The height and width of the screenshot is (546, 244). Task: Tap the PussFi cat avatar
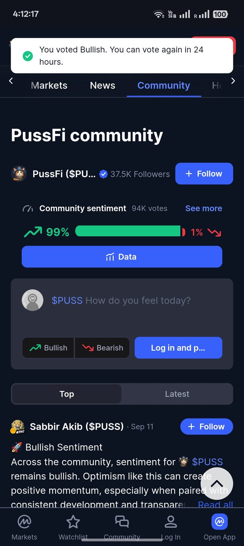pyautogui.click(x=19, y=174)
